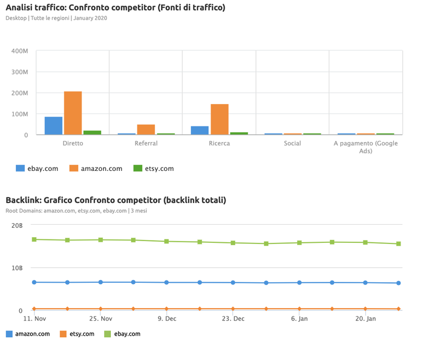The height and width of the screenshot is (344, 422).
Task: Click amazon.com blue line point at 20. Jan
Action: coord(365,283)
